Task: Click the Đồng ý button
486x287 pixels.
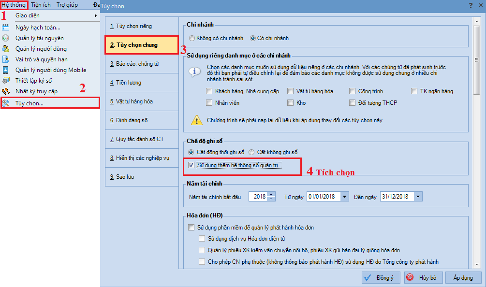Action: pyautogui.click(x=381, y=278)
